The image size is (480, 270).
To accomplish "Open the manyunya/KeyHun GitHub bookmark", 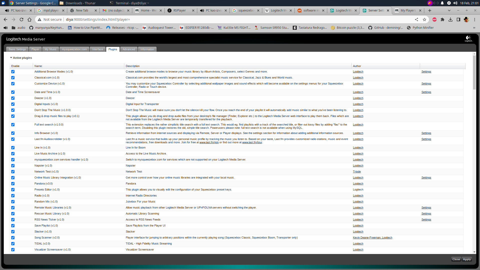I will click(47, 28).
